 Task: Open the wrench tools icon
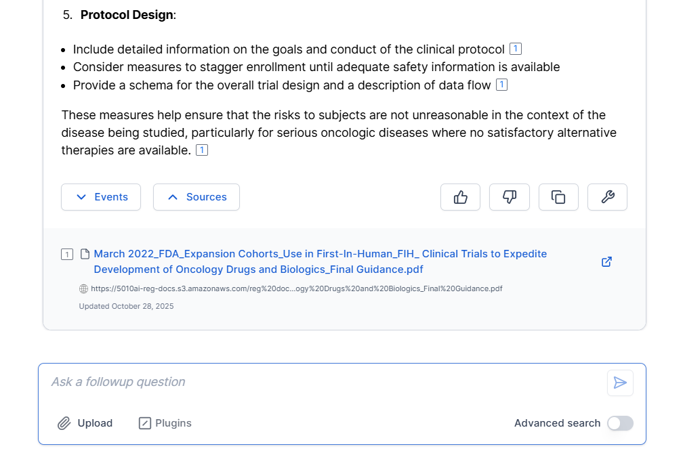point(607,197)
